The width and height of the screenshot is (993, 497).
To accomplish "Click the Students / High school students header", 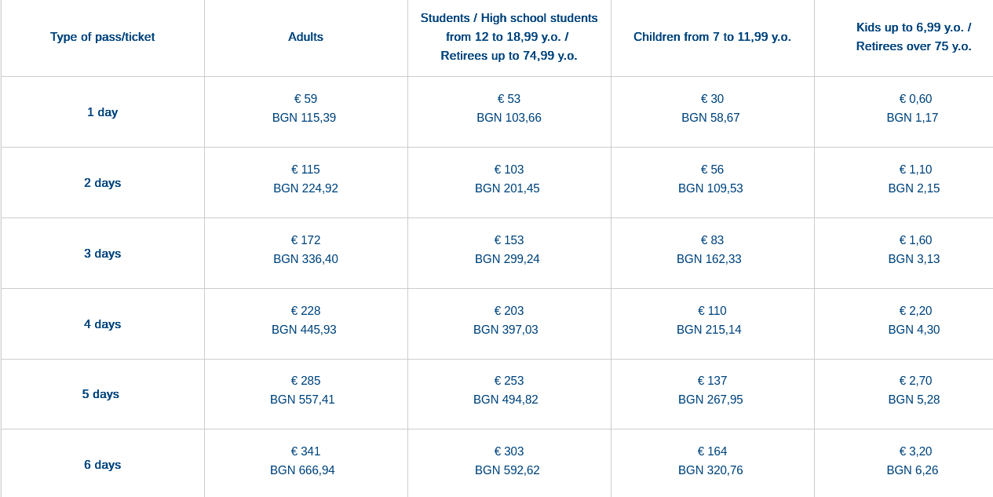I will click(x=509, y=37).
